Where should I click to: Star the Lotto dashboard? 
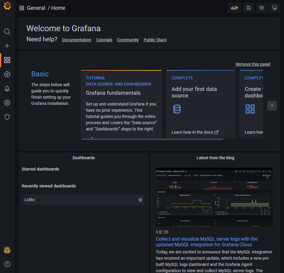click(140, 200)
